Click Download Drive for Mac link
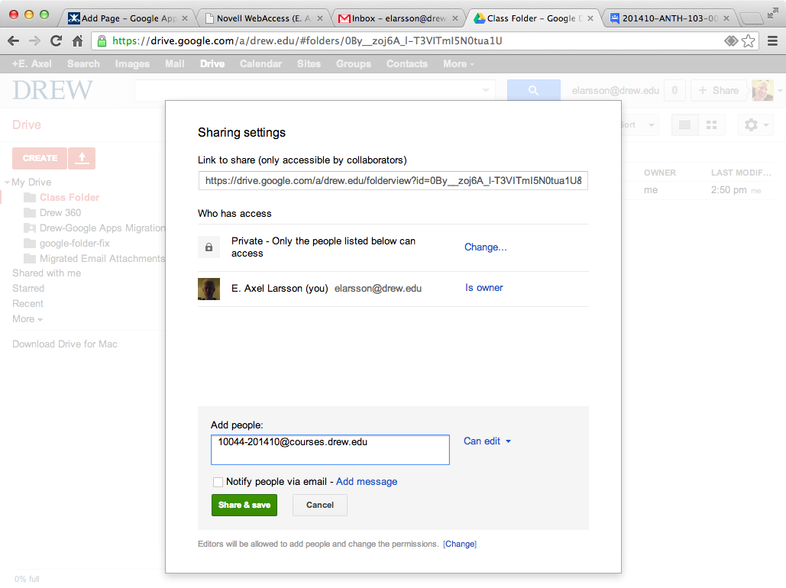This screenshot has width=786, height=588. click(65, 344)
